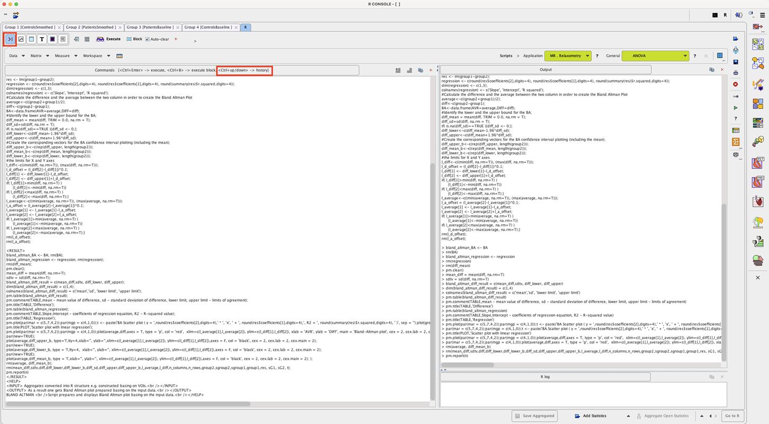Click the red X next to Auto-clear

pyautogui.click(x=176, y=39)
